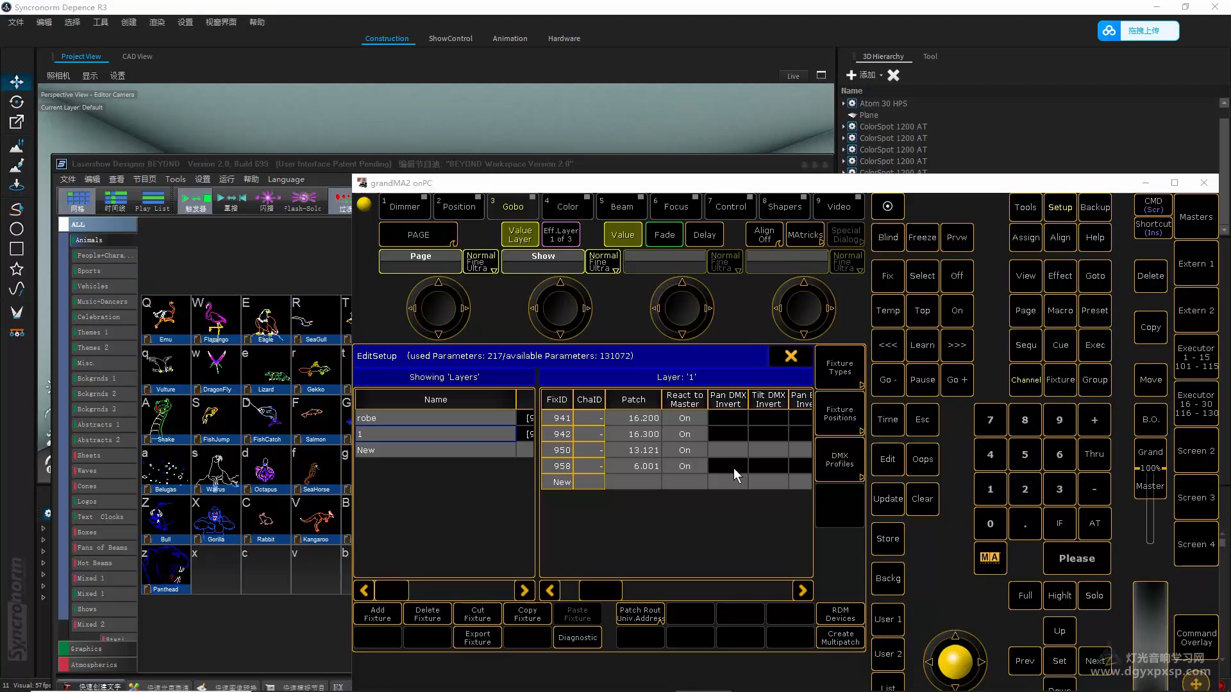The width and height of the screenshot is (1231, 692).
Task: Open the Special Dialog button
Action: pos(846,235)
